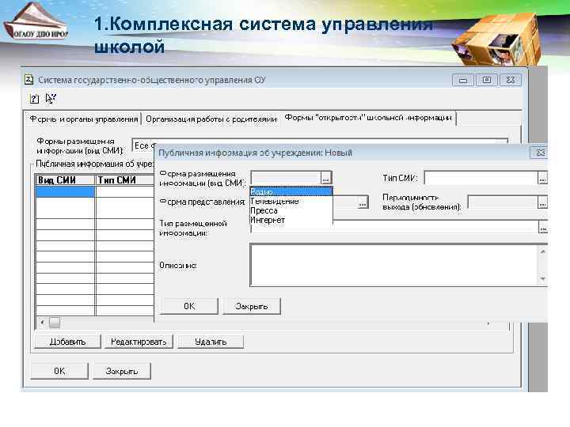This screenshot has height=427, width=570.
Task: Click OK at bottom of main window
Action: click(59, 371)
